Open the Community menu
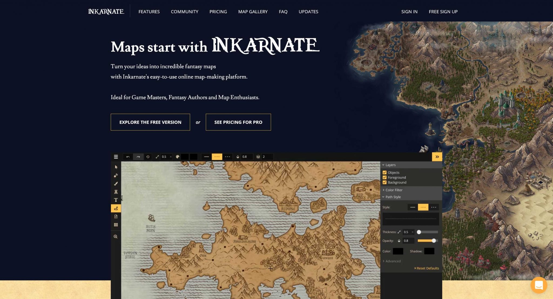The image size is (553, 299). pos(184,12)
